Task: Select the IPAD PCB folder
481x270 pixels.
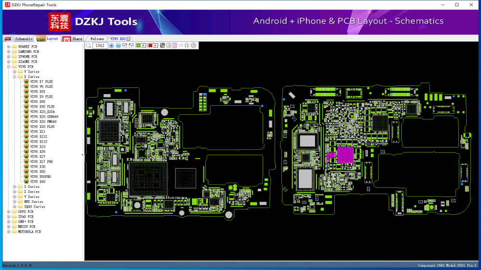Action: pyautogui.click(x=26, y=217)
